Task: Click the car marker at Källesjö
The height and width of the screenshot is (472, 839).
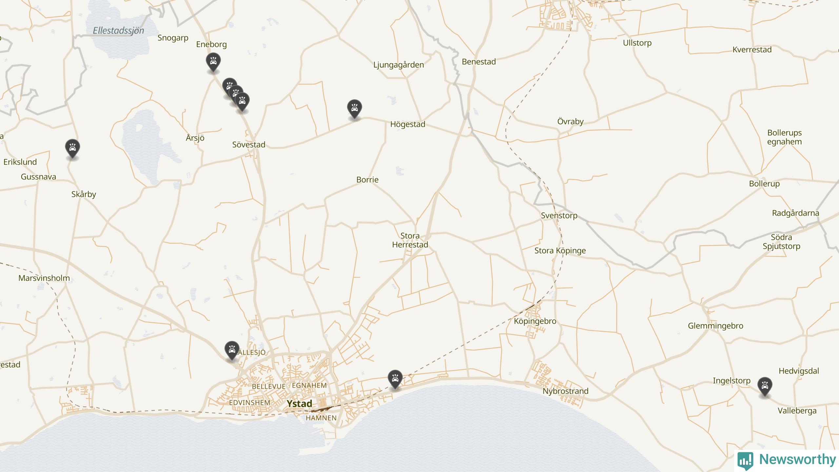Action: 232,350
